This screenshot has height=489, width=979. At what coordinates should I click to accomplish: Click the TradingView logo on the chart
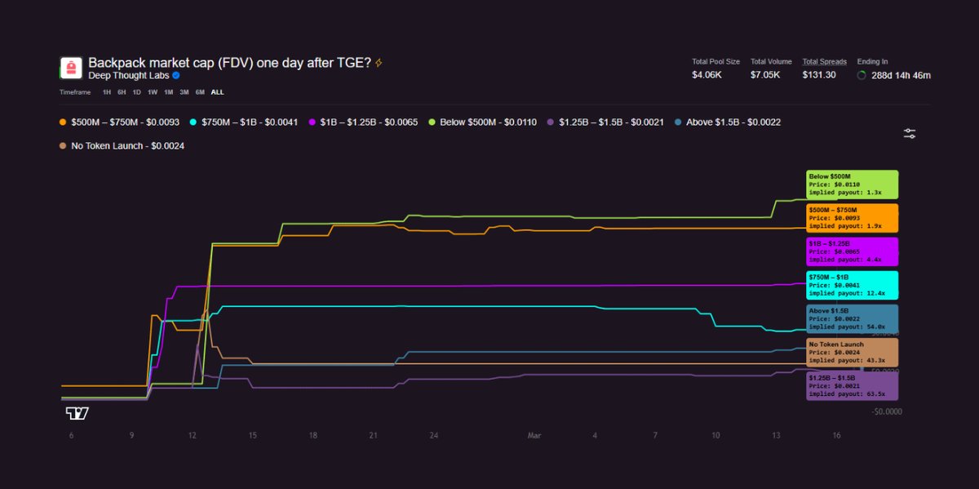pos(78,413)
